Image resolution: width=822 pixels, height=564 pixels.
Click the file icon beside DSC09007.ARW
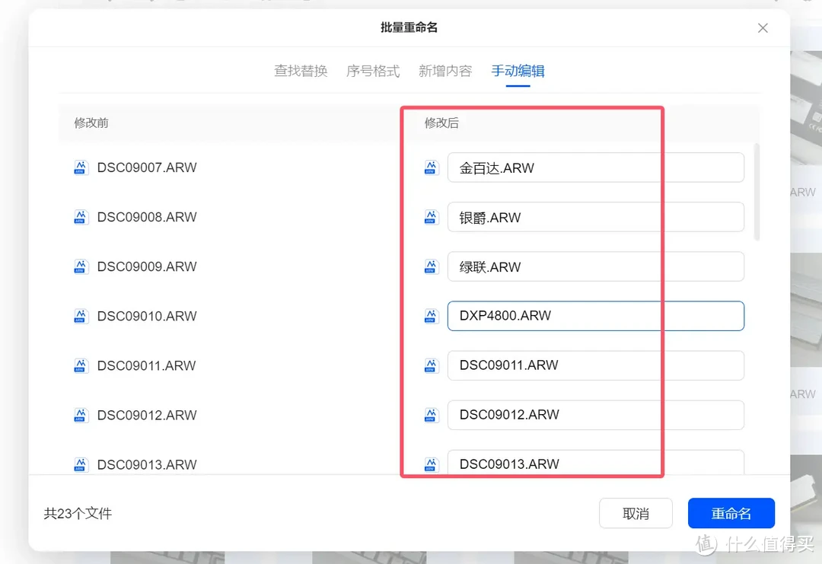81,167
